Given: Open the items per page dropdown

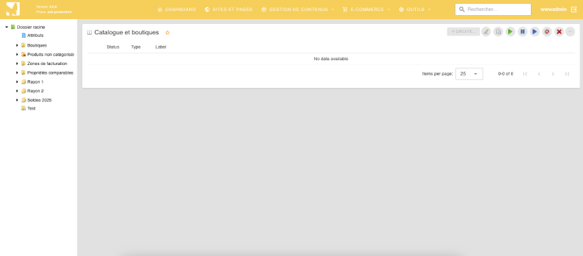Looking at the screenshot, I should coord(469,74).
